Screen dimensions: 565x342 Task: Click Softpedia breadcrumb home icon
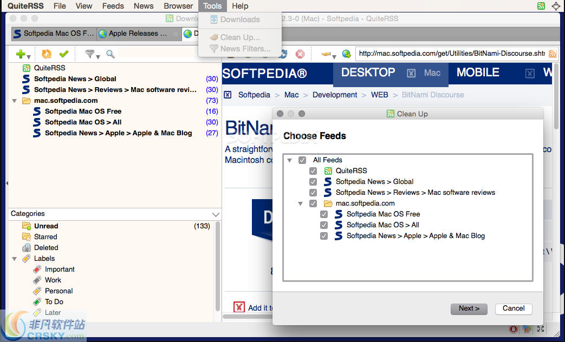228,95
